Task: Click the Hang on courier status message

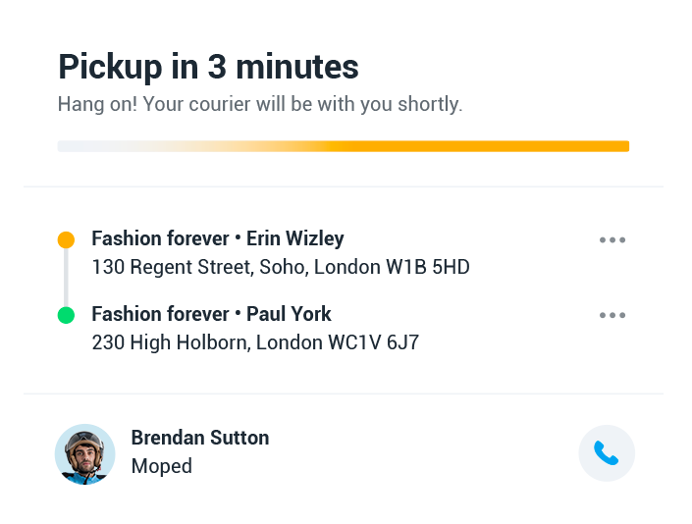Action: pos(259,104)
